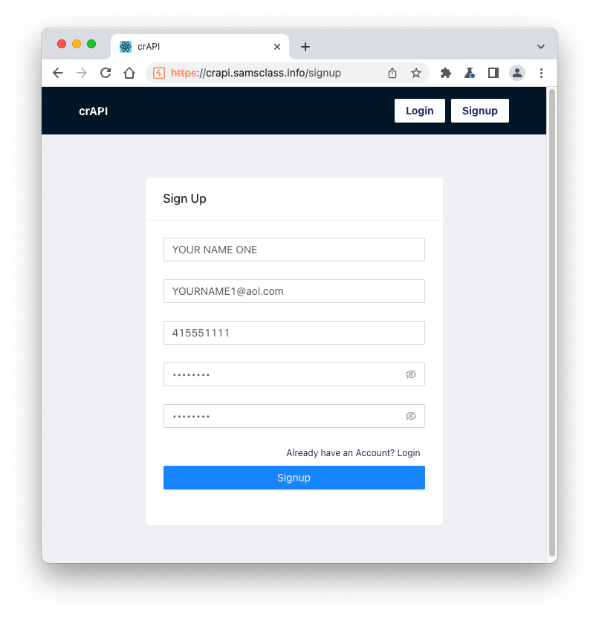The height and width of the screenshot is (618, 599).
Task: Reload the crAPI signup page
Action: (106, 73)
